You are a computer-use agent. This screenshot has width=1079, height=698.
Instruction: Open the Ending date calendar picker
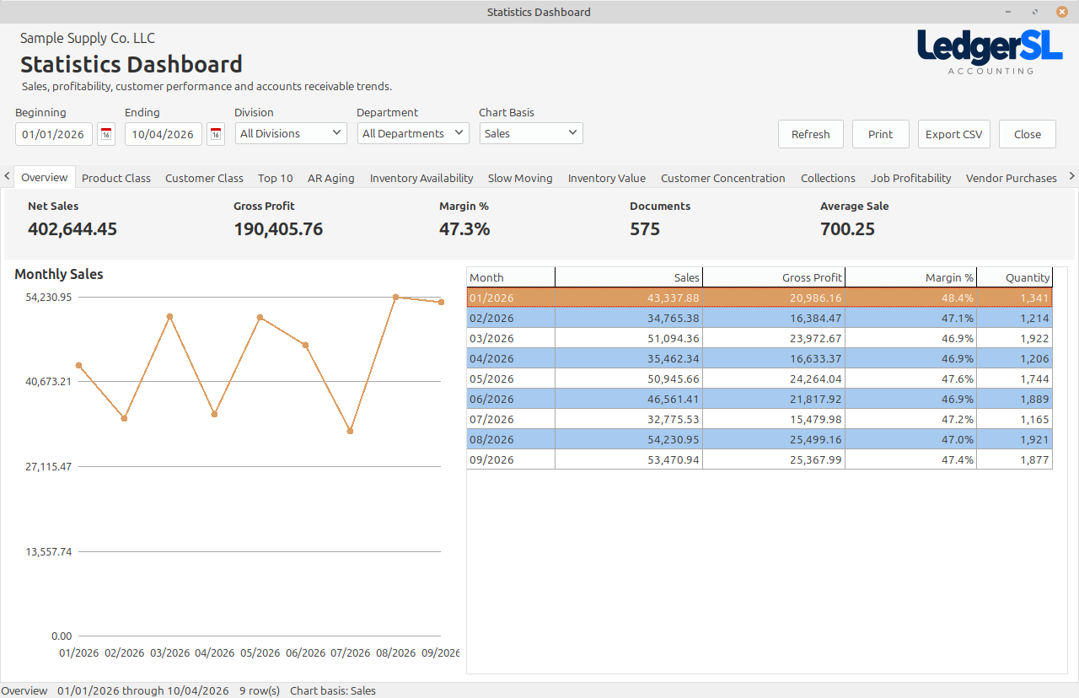[216, 134]
